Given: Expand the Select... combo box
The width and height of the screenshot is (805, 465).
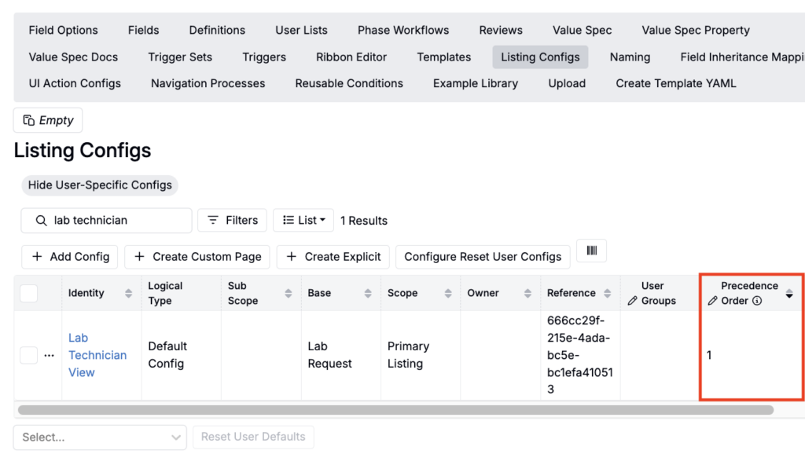Looking at the screenshot, I should [x=99, y=438].
